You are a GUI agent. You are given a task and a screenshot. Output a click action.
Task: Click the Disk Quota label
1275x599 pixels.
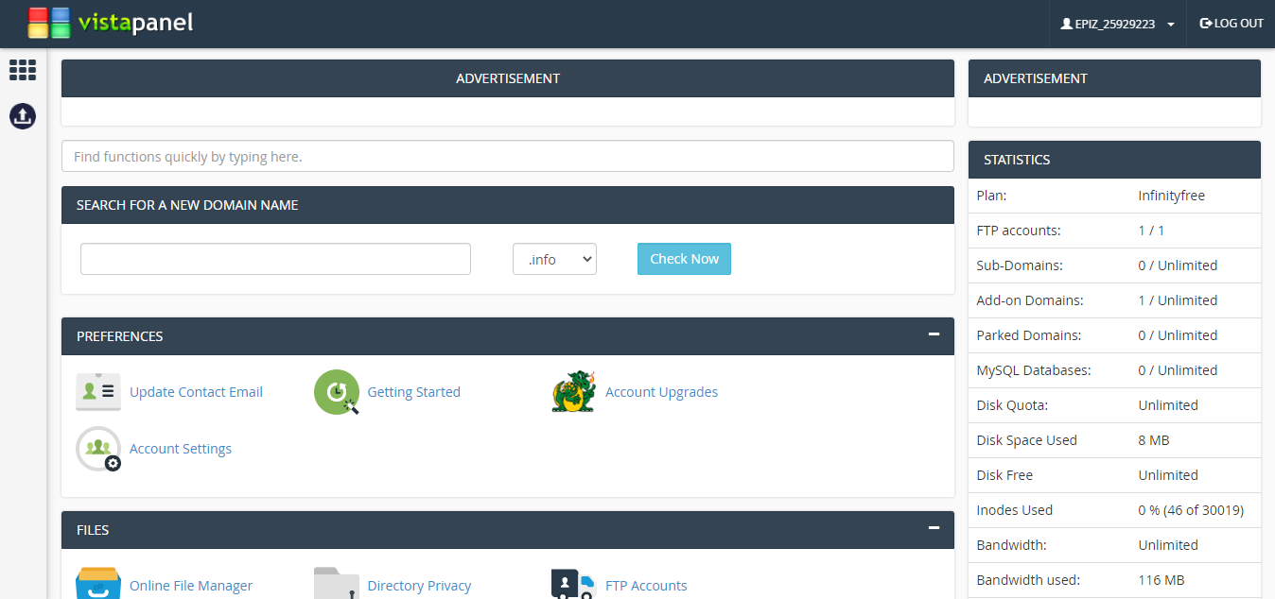coord(1012,405)
